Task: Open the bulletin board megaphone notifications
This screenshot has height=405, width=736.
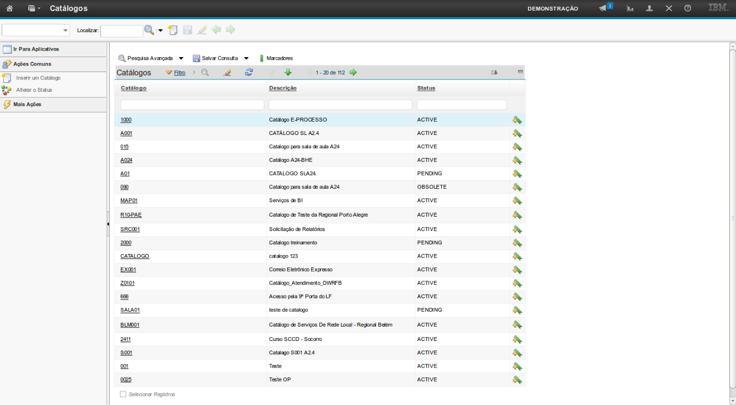Action: click(603, 9)
